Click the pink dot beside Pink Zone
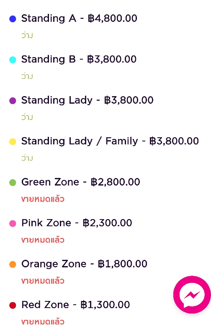Screen dimensions: 211x332 [13, 223]
